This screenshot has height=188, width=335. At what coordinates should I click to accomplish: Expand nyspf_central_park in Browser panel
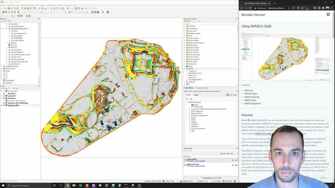click(7, 26)
